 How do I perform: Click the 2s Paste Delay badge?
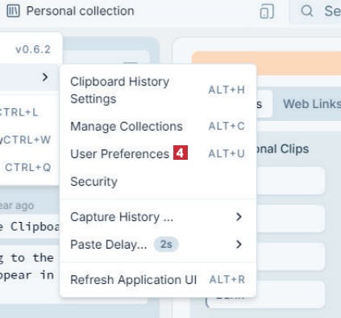166,245
